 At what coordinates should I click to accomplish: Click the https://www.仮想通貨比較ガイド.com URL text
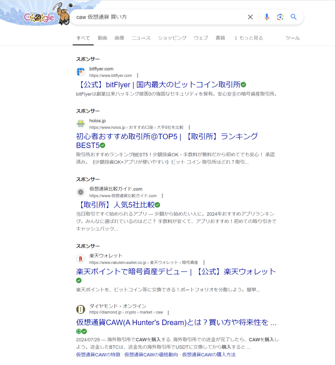(123, 196)
